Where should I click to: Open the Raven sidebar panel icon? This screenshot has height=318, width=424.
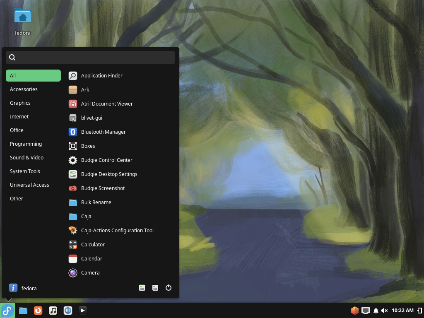click(x=420, y=311)
